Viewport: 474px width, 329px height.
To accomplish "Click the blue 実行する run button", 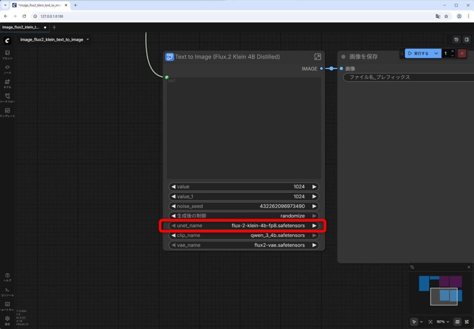I will click(418, 54).
